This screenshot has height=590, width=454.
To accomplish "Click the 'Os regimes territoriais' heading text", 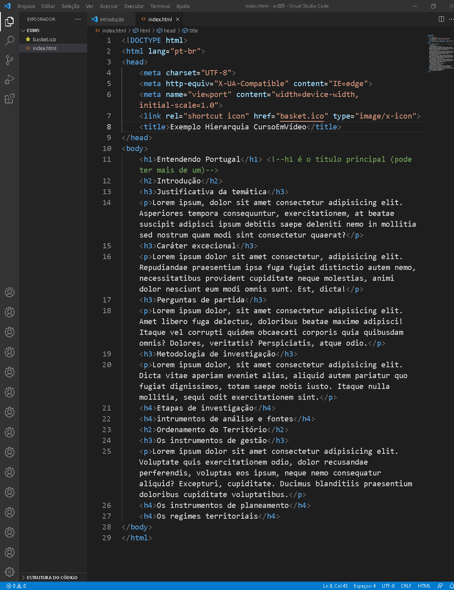I will (x=208, y=516).
